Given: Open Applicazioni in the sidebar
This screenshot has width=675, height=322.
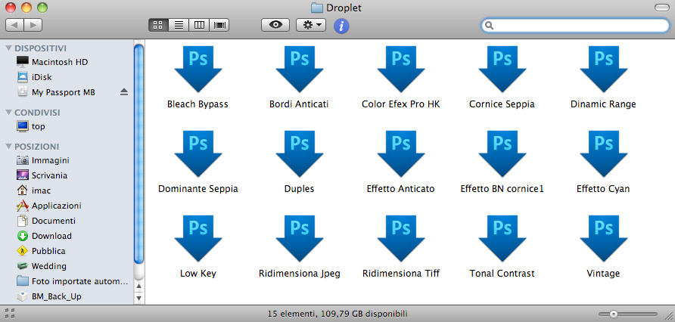Looking at the screenshot, I should (56, 206).
